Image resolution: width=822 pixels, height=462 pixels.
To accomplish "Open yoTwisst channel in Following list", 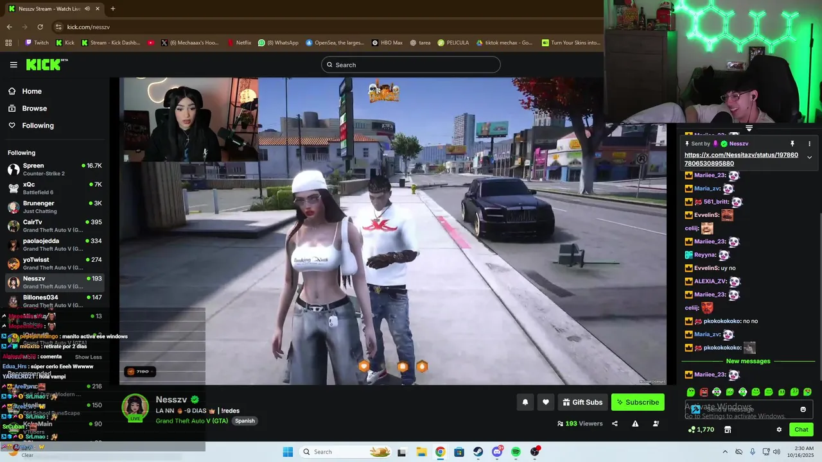I will [55, 264].
